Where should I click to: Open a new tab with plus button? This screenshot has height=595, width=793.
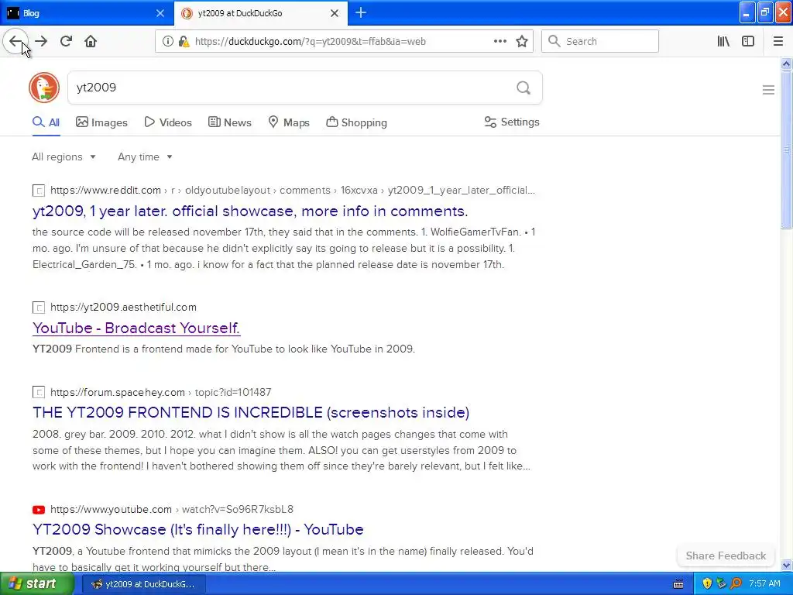[x=361, y=12]
